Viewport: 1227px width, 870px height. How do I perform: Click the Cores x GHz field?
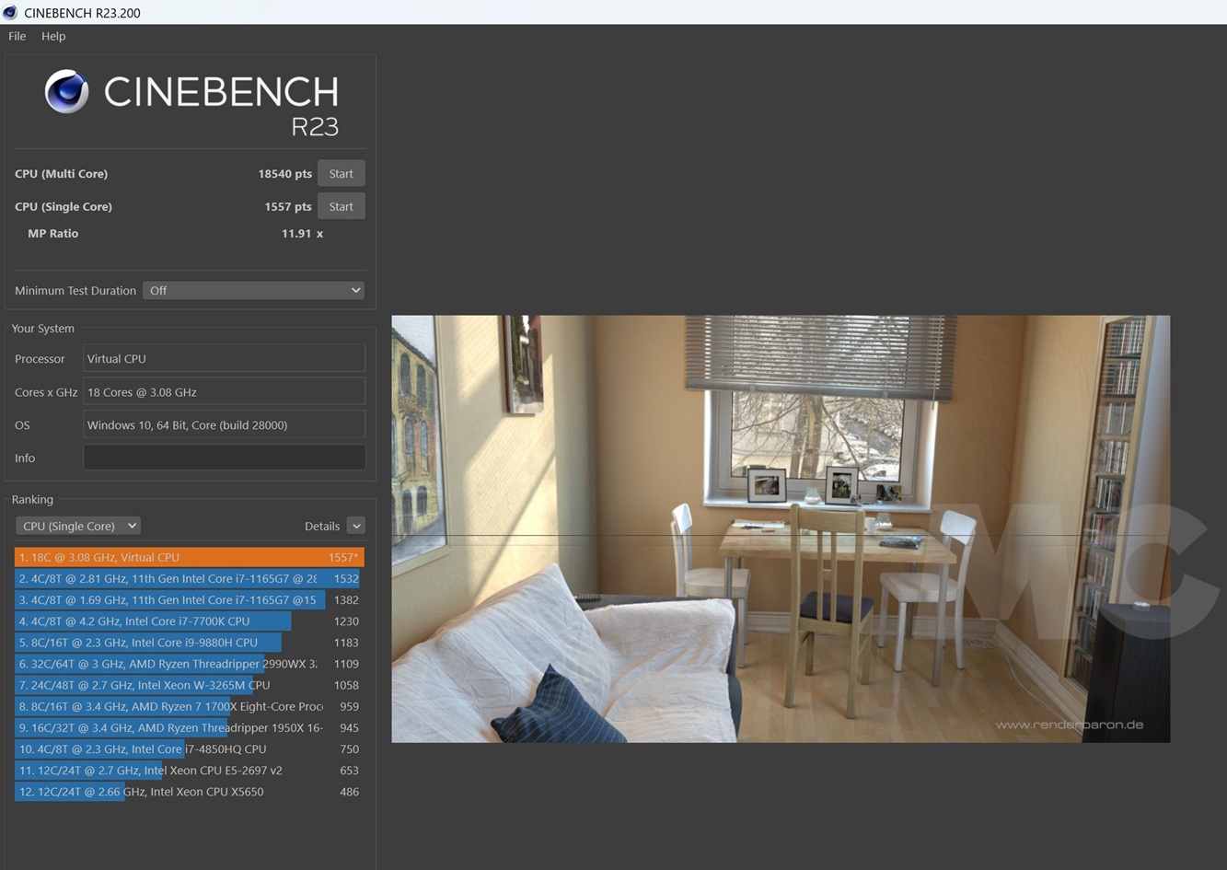coord(224,391)
